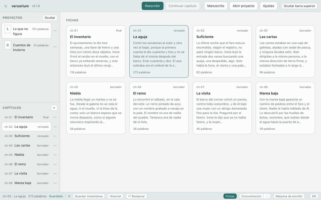Open options menu for Cuentos de invierno

[55, 47]
